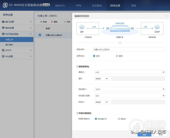The height and width of the screenshot is (138, 170).
Task: Click the disabled 目的IP address field
Action: (x=138, y=102)
